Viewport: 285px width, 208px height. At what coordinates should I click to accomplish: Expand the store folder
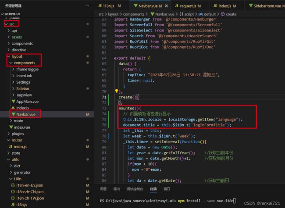pos(8,153)
